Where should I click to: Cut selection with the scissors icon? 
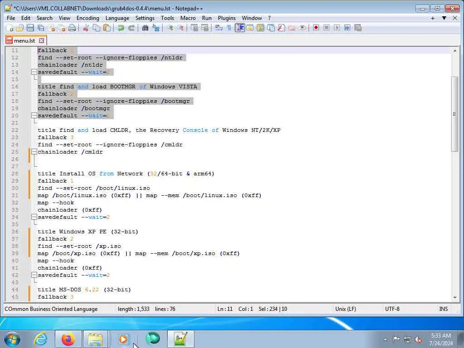(86, 28)
